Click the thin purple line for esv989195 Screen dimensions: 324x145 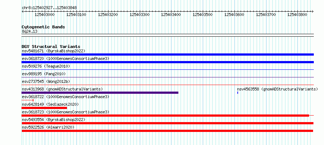point(167,77)
